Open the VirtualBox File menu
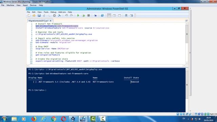Viewport: 217px width, 122px height. tap(3, 5)
